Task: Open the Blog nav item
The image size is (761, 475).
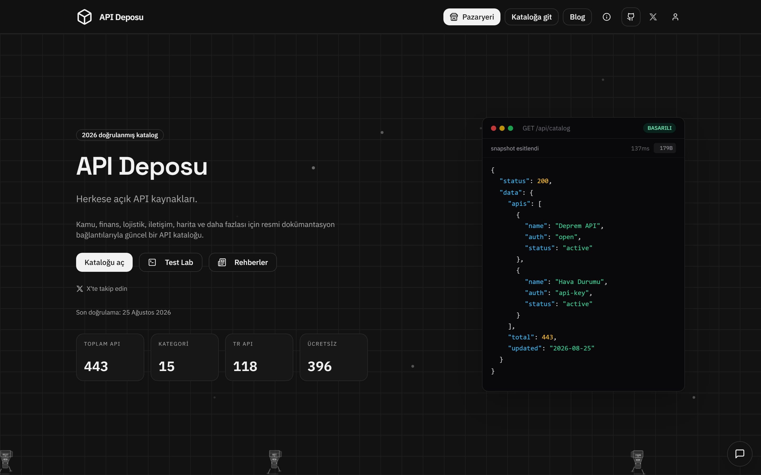Action: (577, 17)
